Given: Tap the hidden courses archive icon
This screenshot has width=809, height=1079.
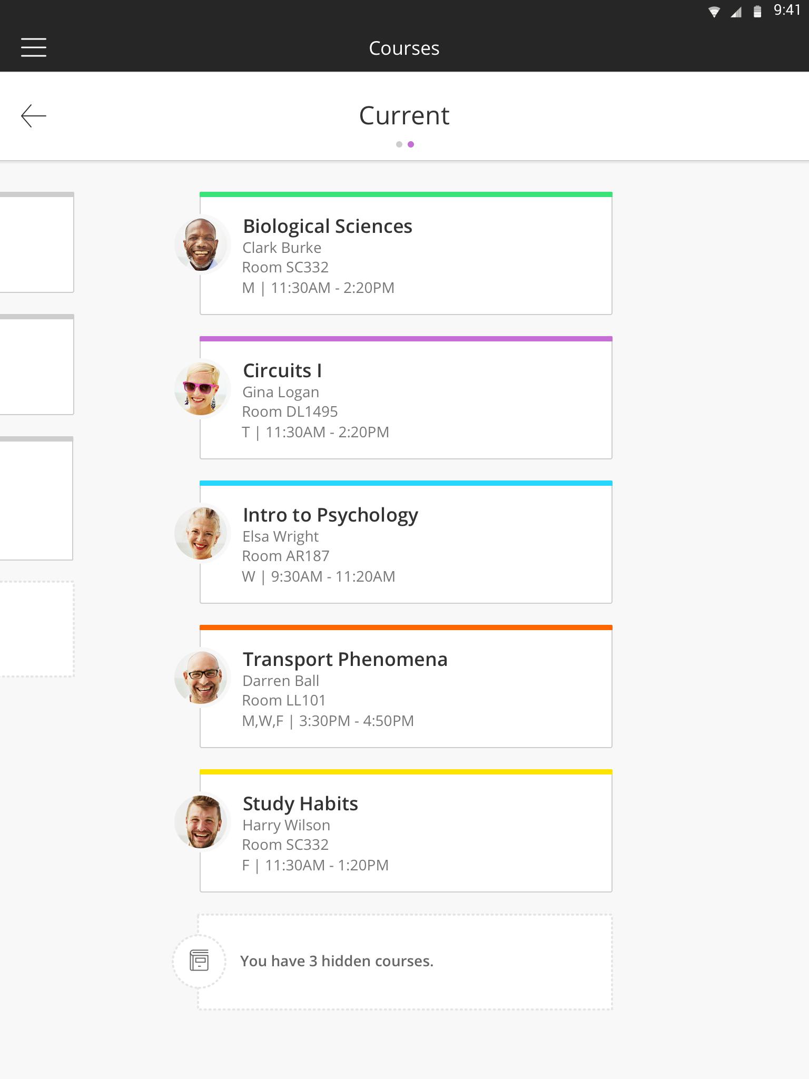Looking at the screenshot, I should 199,960.
